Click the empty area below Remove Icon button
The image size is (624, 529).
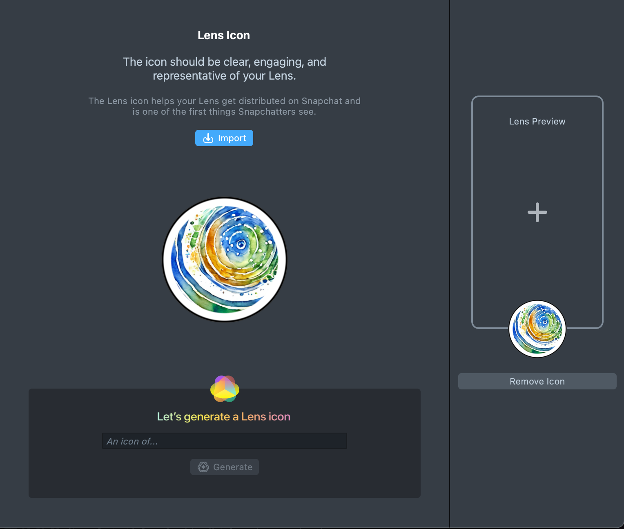tap(537, 453)
